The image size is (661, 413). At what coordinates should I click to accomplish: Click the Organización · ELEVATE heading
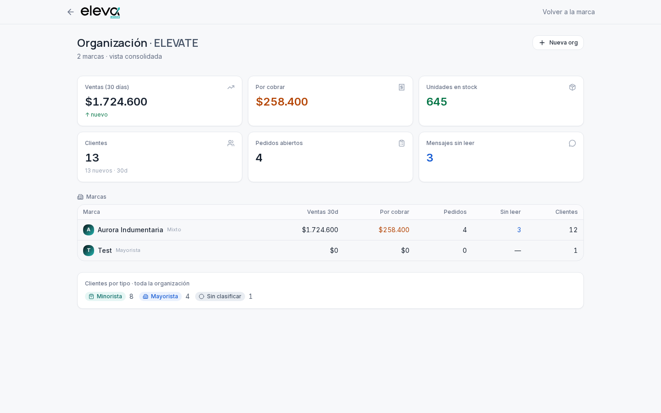[138, 43]
